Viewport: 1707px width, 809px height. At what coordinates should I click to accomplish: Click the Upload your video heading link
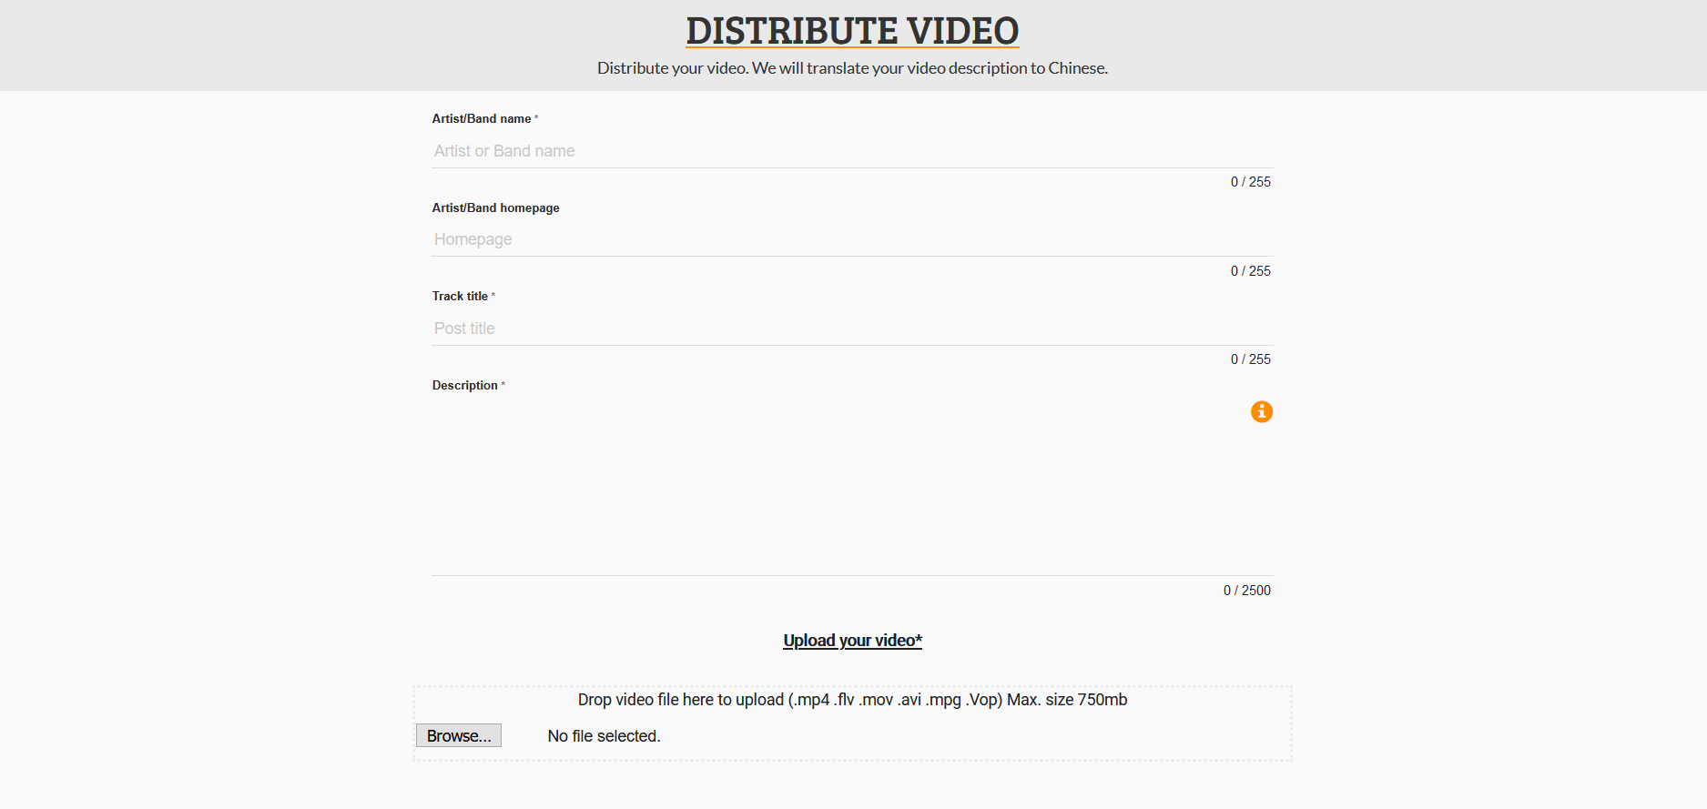point(852,641)
